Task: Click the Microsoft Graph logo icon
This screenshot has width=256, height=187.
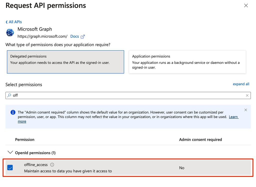Action: click(10, 32)
